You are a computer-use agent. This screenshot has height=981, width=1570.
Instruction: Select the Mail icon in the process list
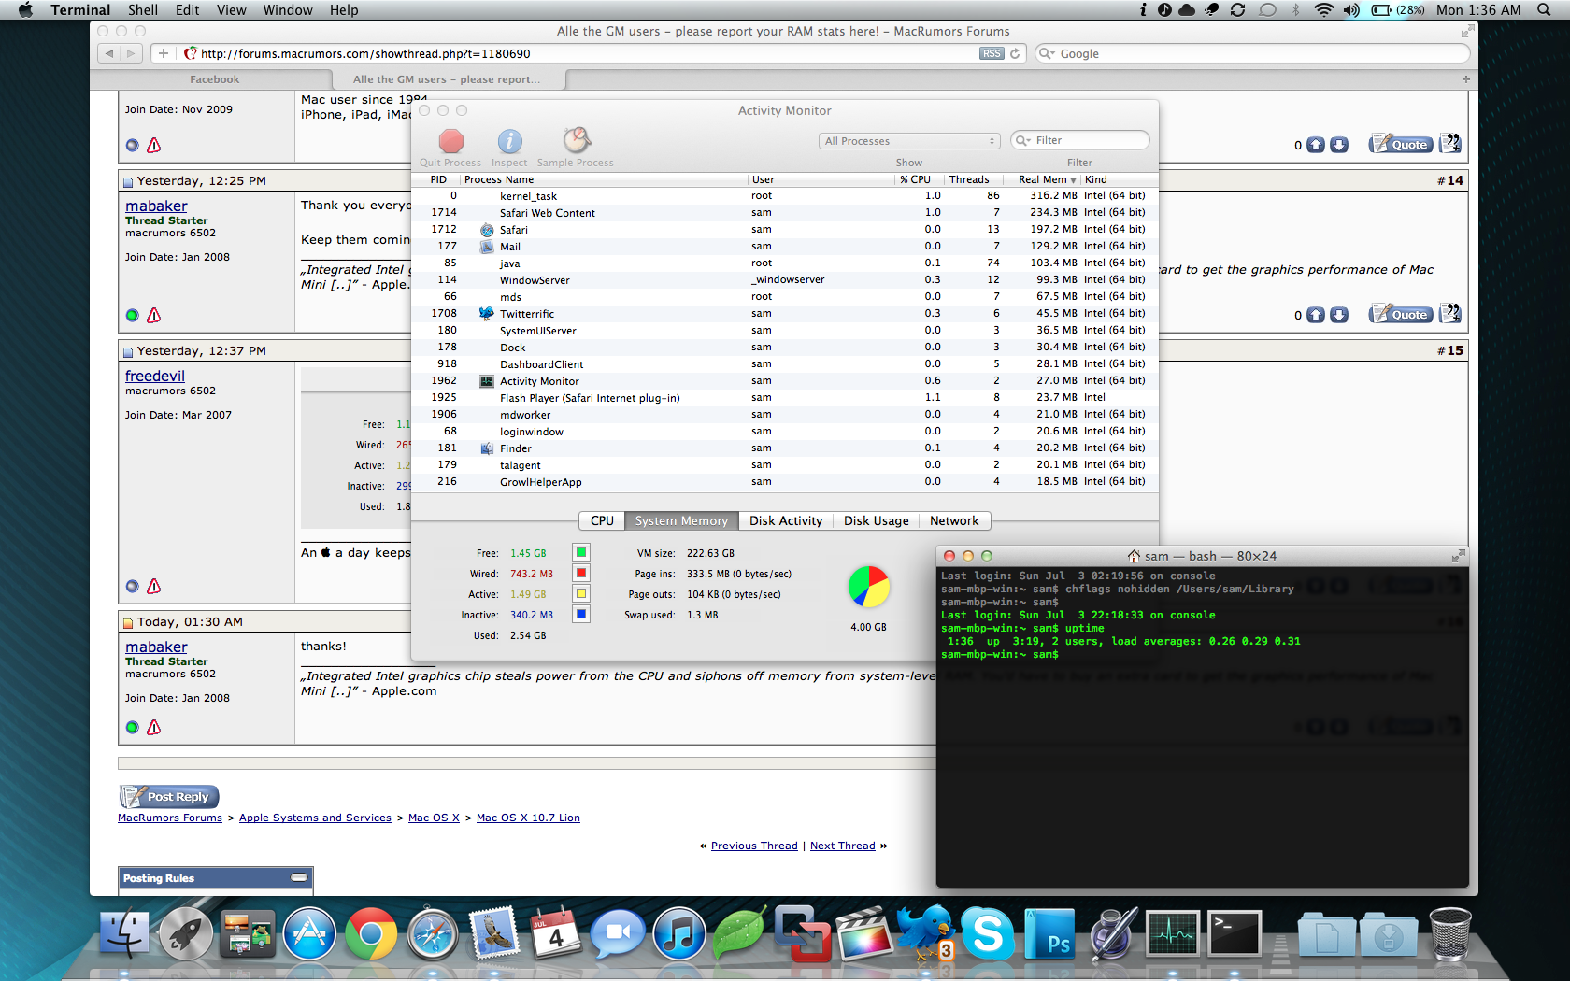[x=487, y=247]
